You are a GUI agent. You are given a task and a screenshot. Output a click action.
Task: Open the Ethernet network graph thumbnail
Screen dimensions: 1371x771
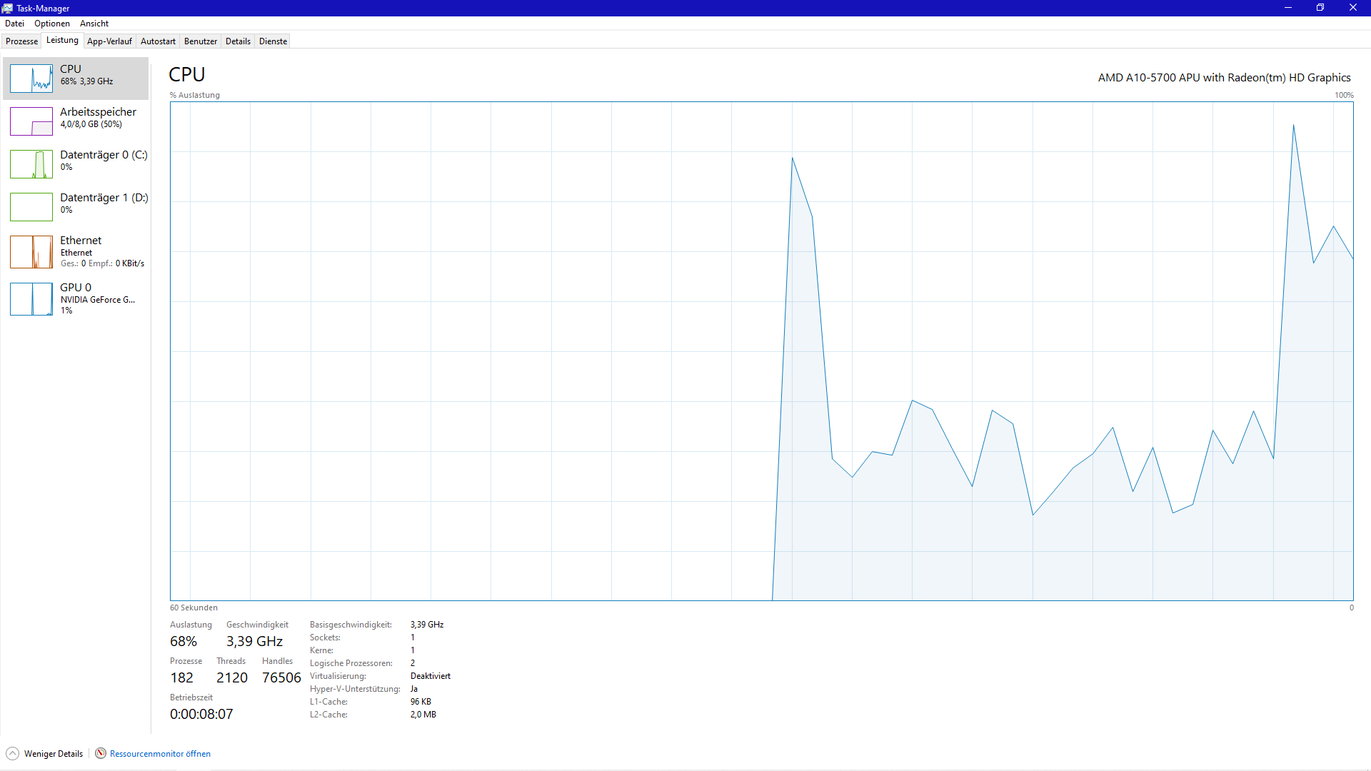31,252
